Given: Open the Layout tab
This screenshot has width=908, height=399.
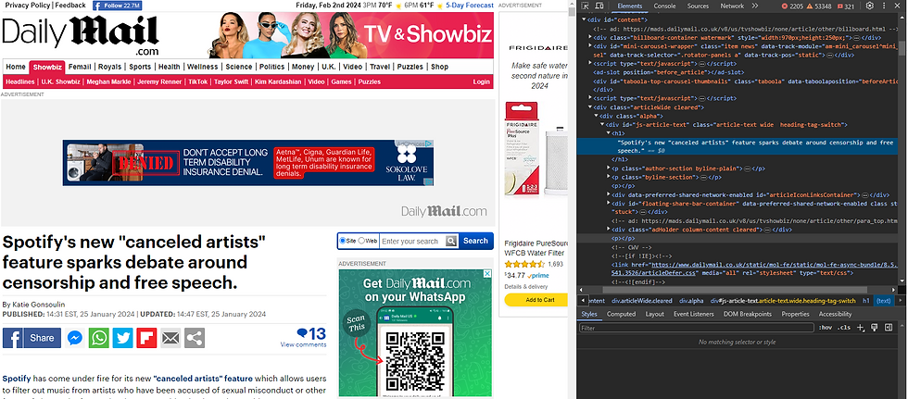Looking at the screenshot, I should click(654, 314).
